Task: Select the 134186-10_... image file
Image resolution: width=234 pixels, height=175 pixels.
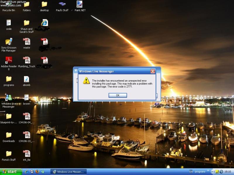Action: [x=27, y=137]
